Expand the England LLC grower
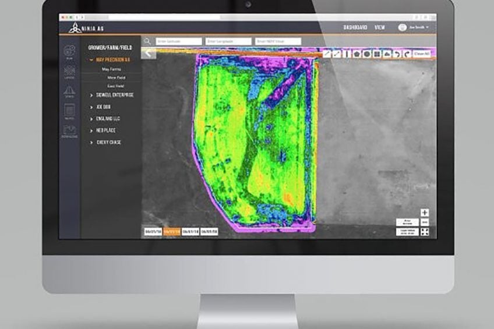 coord(91,119)
